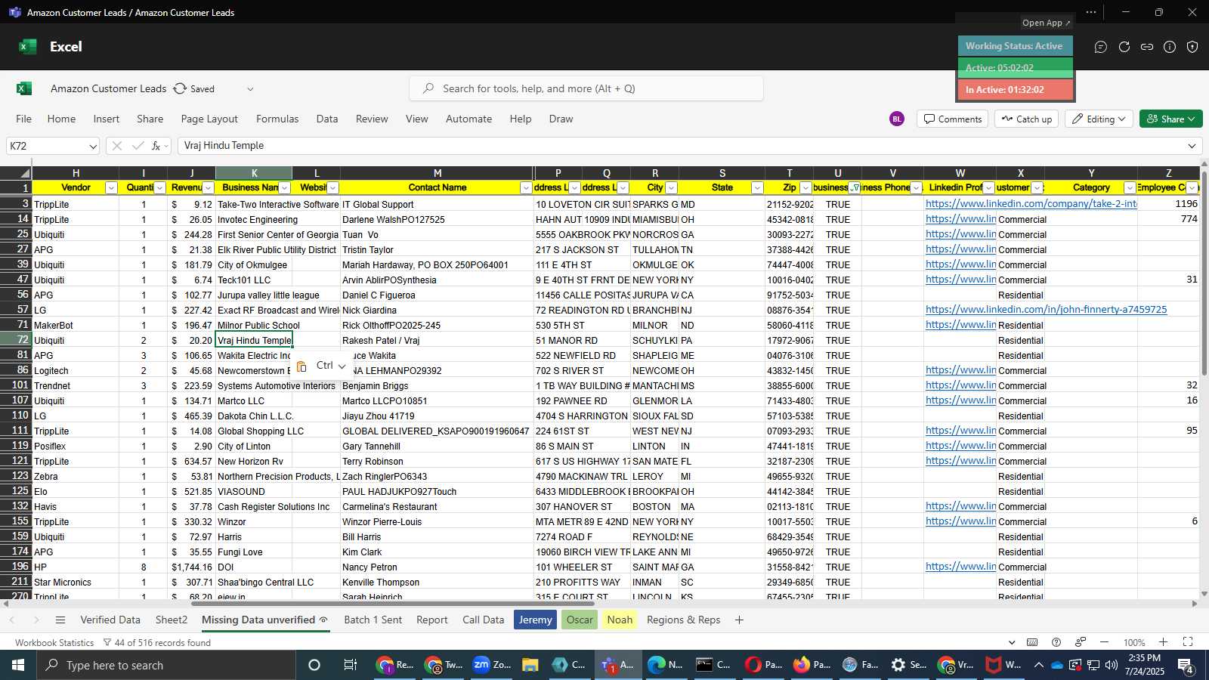Open the john-finnerty LinkedIn link
Viewport: 1209px width, 680px height.
pos(1046,310)
